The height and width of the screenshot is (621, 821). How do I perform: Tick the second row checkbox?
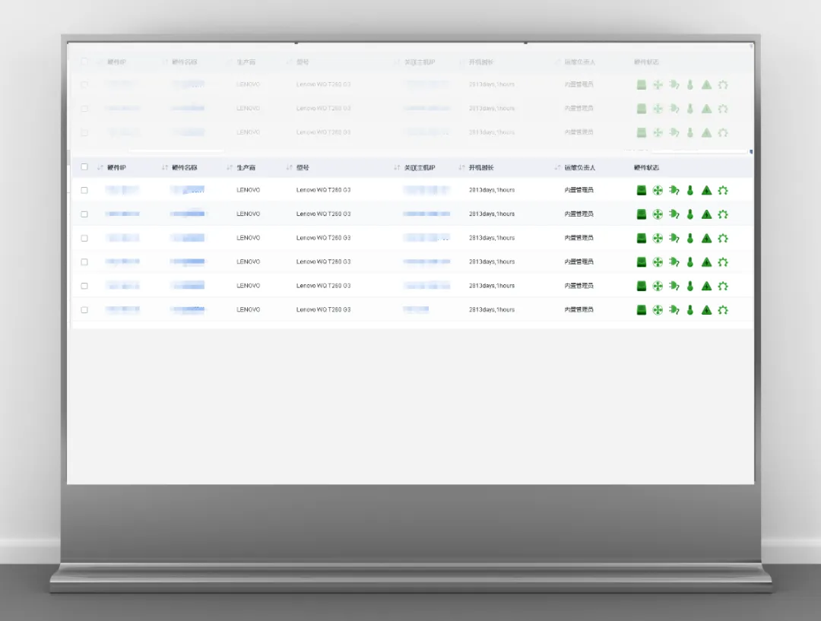click(84, 214)
